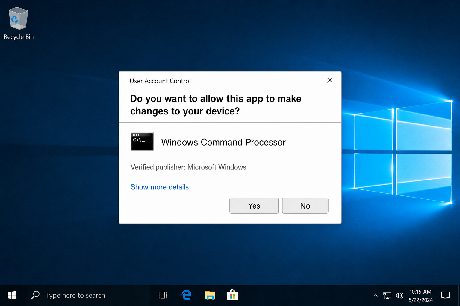Click No to deny changes

tap(305, 206)
